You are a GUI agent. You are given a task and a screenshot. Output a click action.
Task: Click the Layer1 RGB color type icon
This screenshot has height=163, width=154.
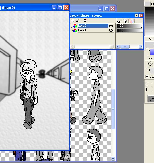[x=75, y=30]
